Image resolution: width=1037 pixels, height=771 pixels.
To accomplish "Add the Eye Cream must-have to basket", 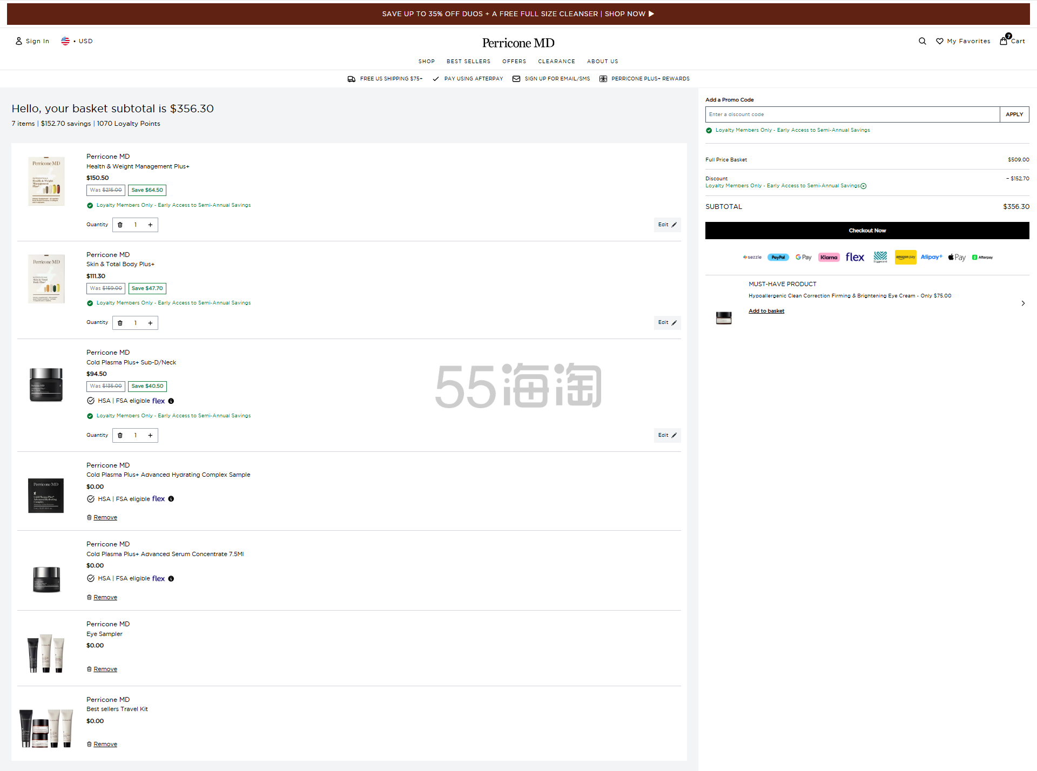I will [766, 311].
